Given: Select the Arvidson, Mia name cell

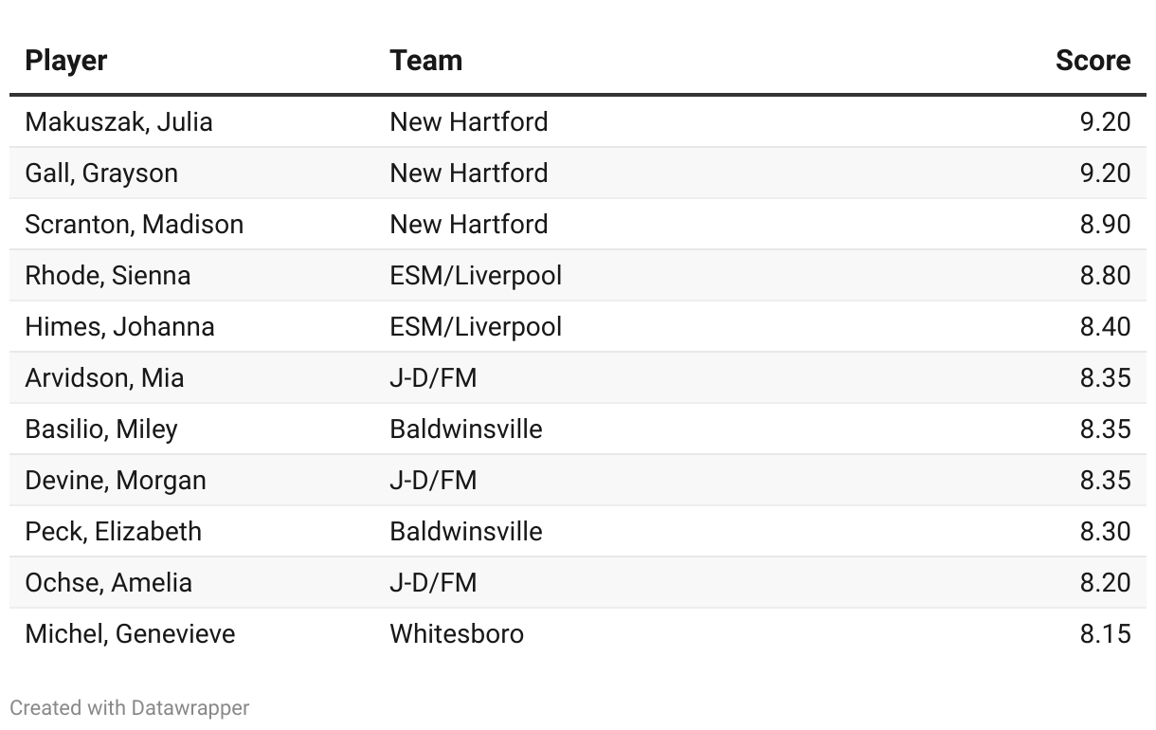Looking at the screenshot, I should click(104, 378).
